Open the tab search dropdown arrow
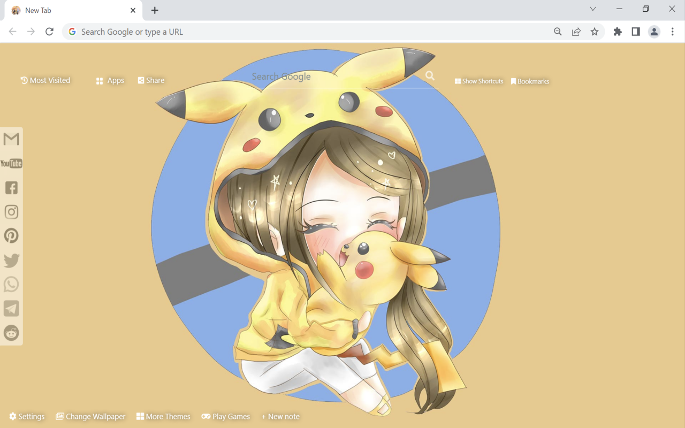685x428 pixels. tap(593, 9)
